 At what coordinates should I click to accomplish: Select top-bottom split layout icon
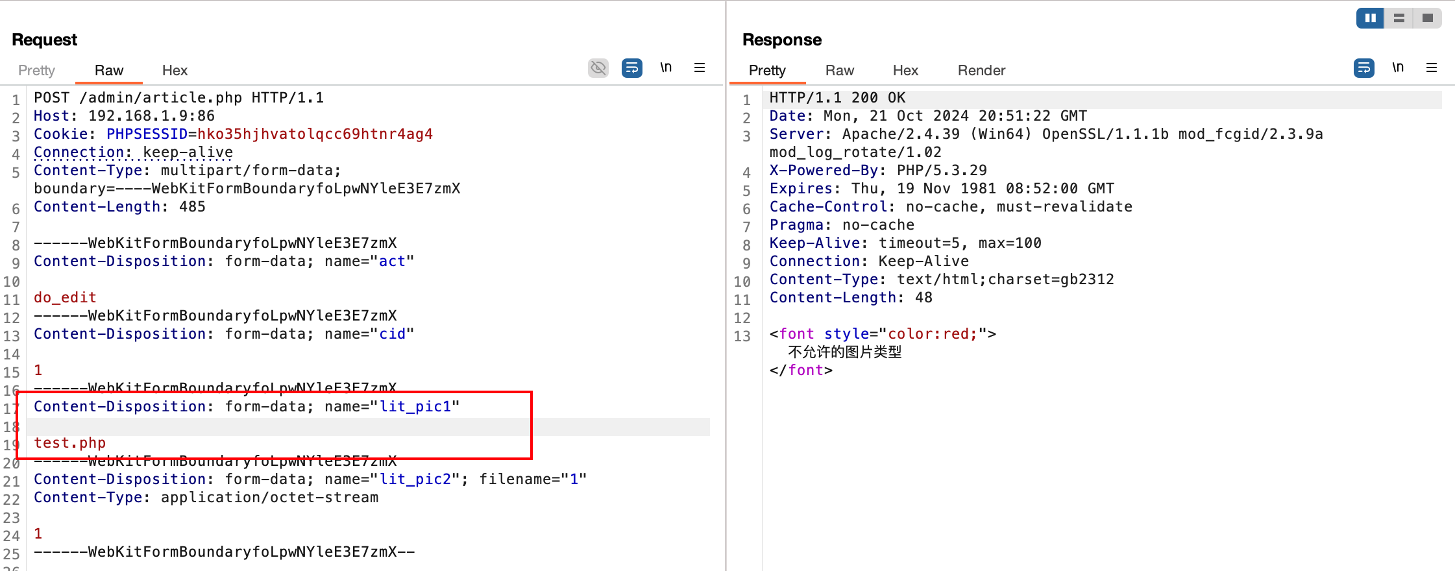[x=1399, y=18]
